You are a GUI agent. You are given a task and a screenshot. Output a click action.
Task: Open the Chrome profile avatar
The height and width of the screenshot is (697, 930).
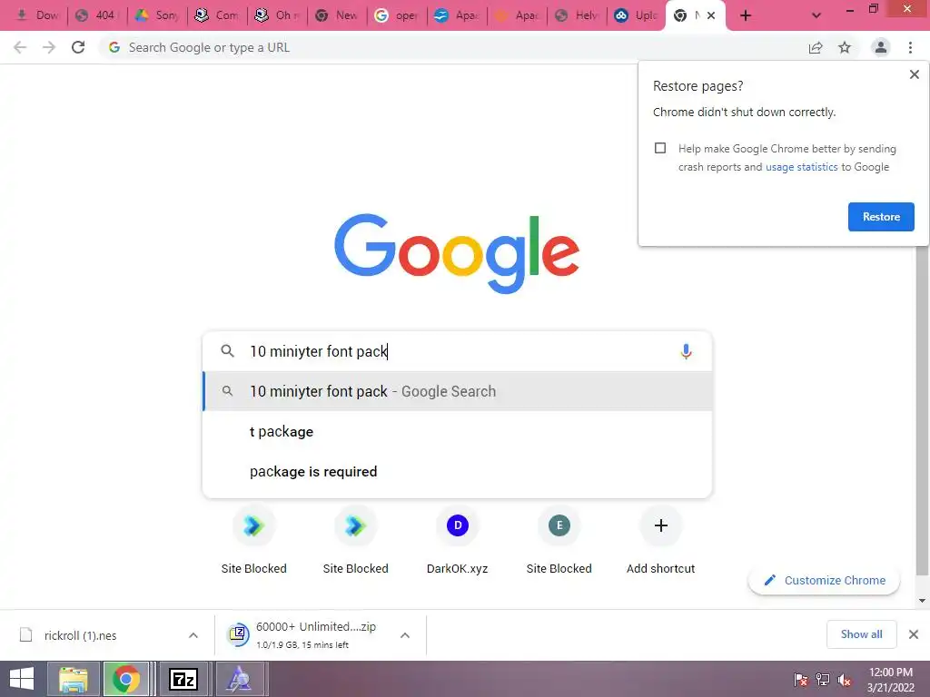881,47
